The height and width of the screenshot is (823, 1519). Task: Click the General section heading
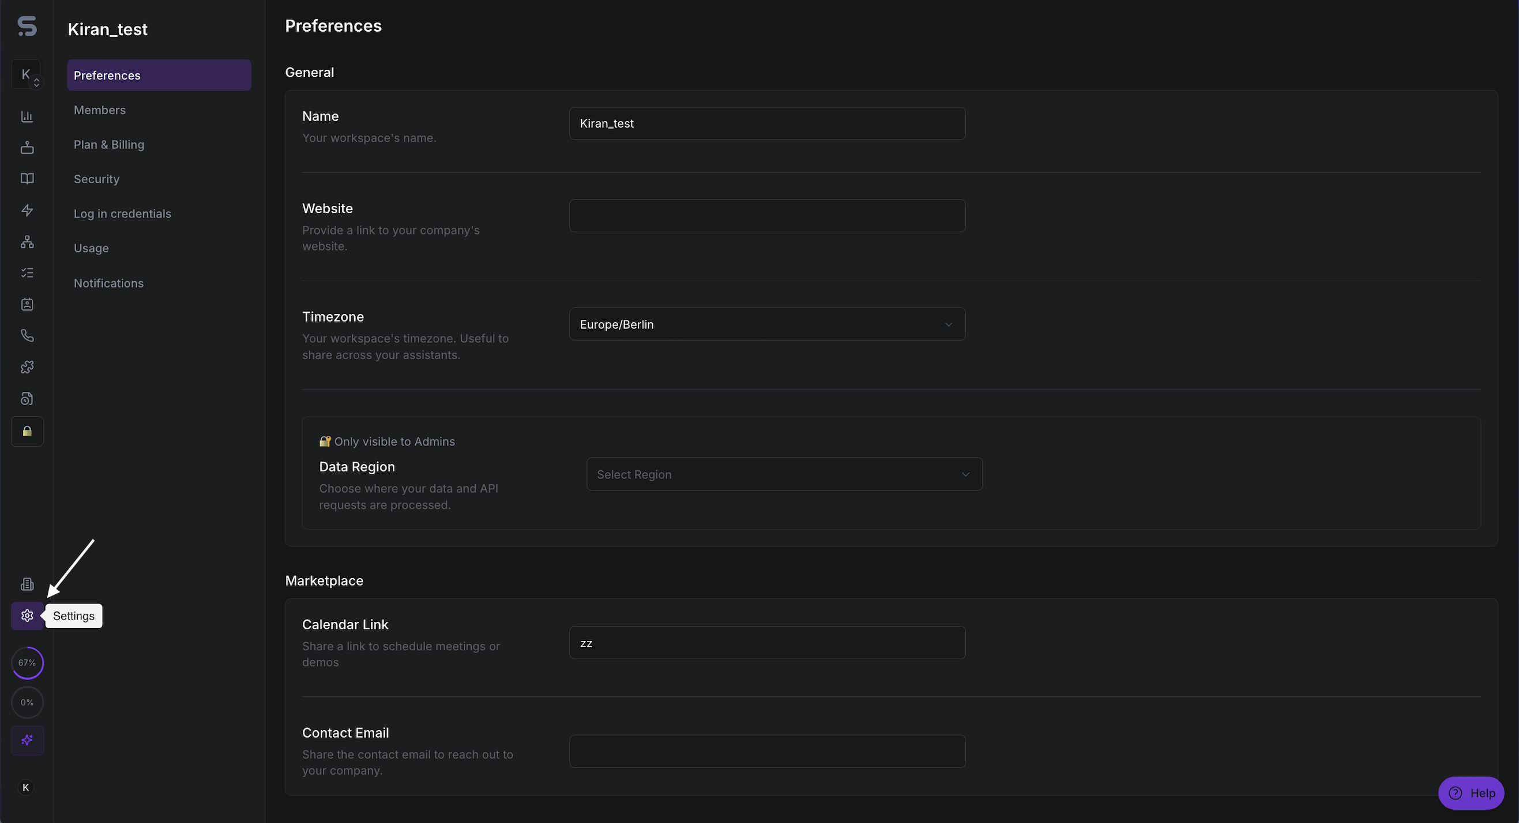coord(310,73)
